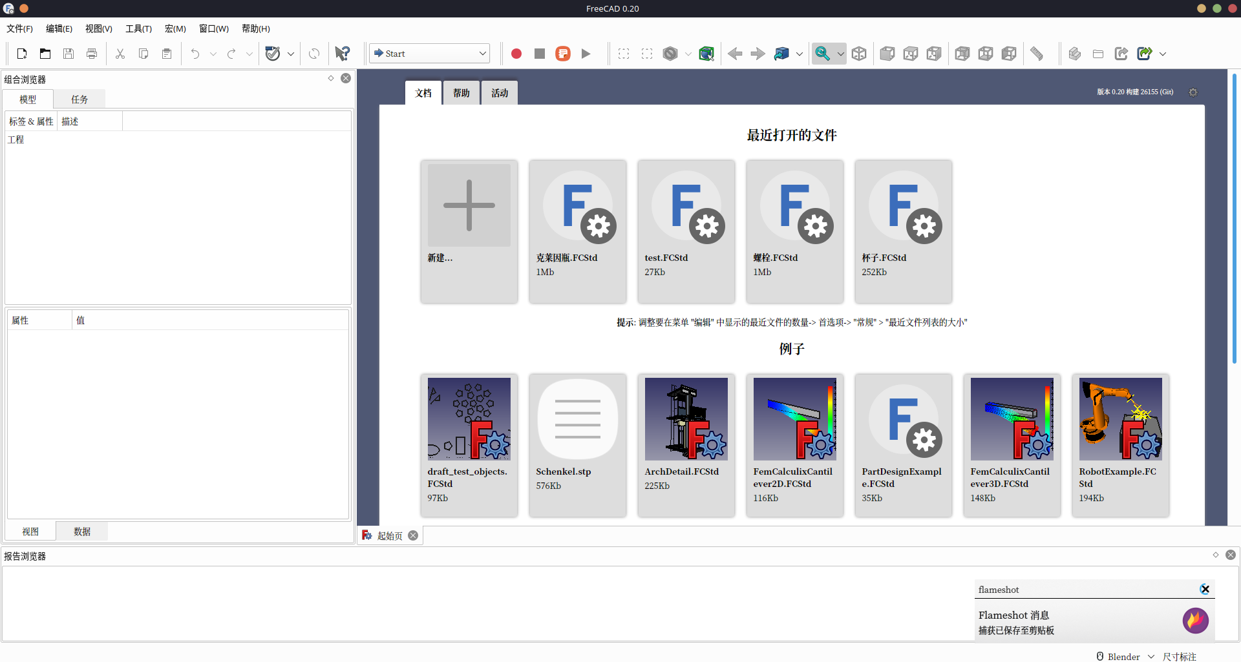This screenshot has height=662, width=1241.
Task: Click the measure distance ruler icon
Action: (1037, 54)
